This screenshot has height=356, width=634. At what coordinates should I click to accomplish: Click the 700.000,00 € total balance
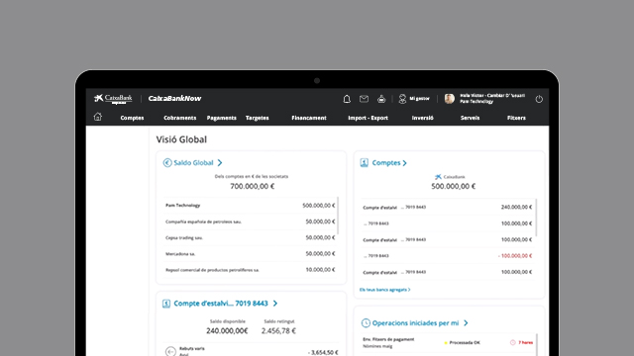pyautogui.click(x=253, y=187)
